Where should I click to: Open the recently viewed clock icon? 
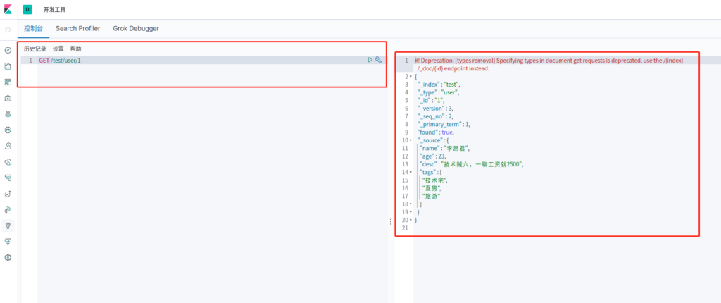[8, 30]
